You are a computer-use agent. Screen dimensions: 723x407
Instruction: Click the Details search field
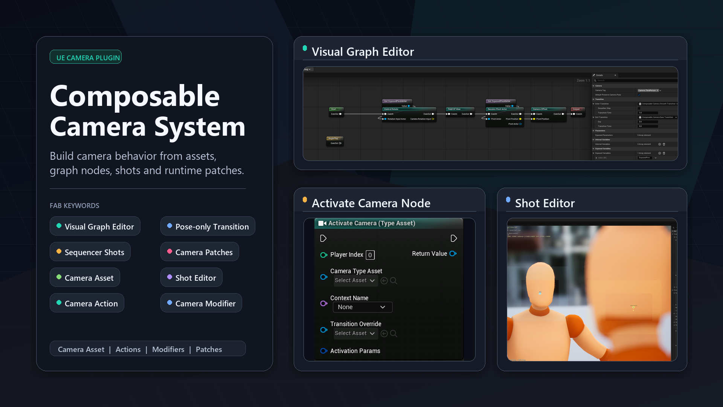636,81
